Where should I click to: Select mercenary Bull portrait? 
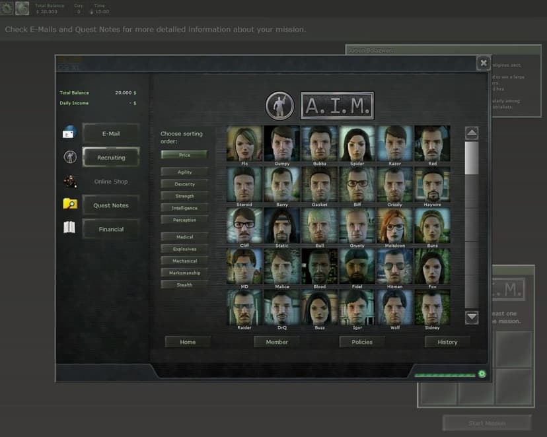(x=320, y=226)
